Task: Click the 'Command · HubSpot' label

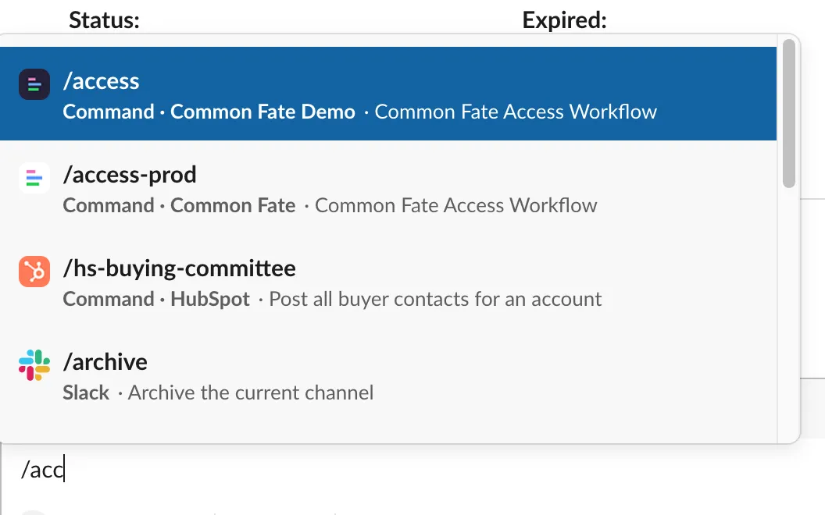Action: click(156, 299)
